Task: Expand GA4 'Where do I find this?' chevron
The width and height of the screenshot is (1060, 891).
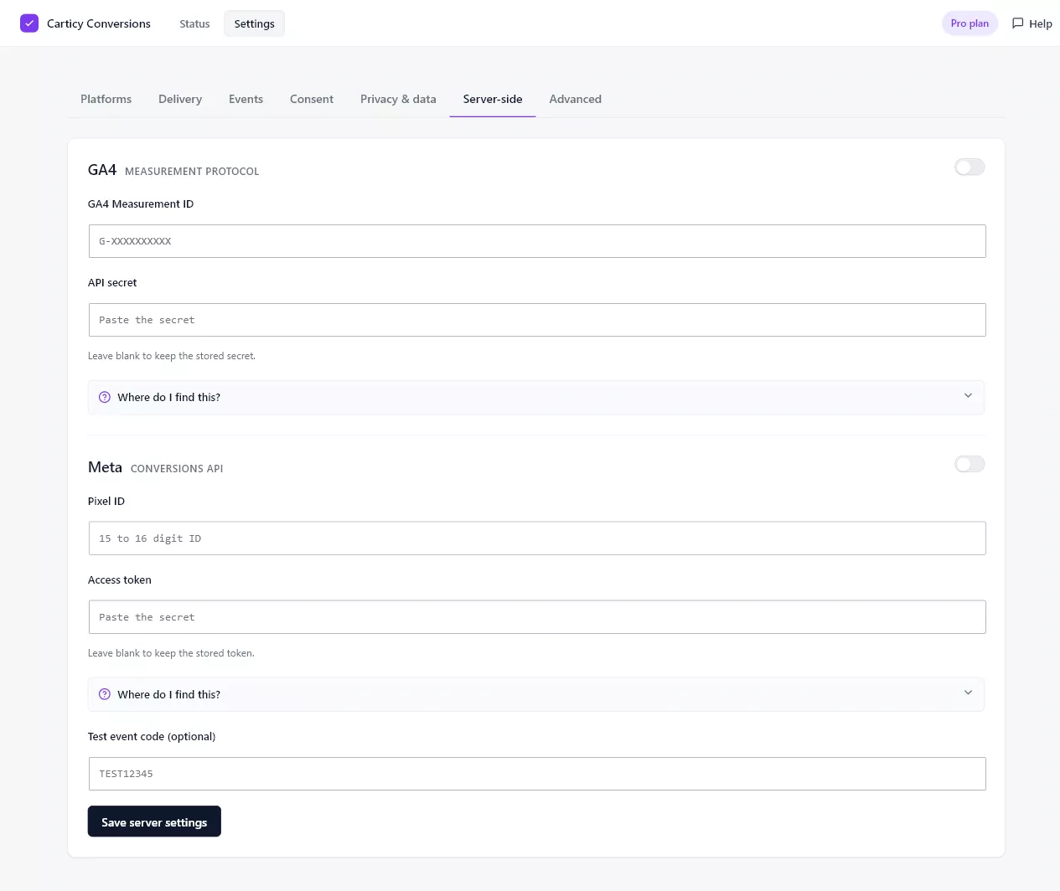Action: [x=968, y=396]
